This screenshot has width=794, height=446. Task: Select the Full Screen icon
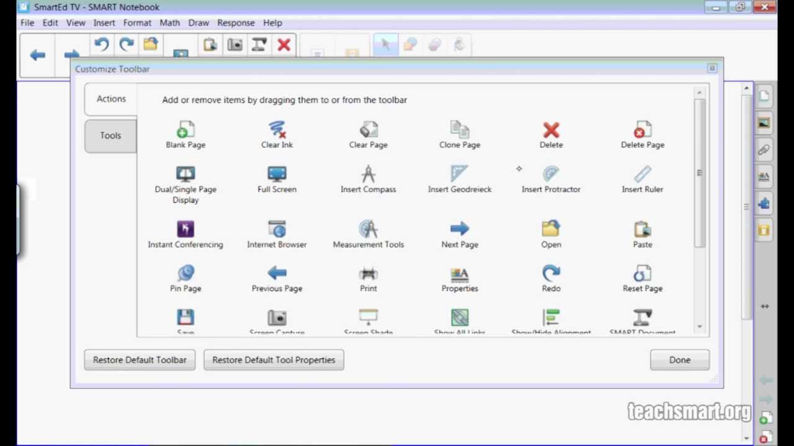pyautogui.click(x=277, y=174)
